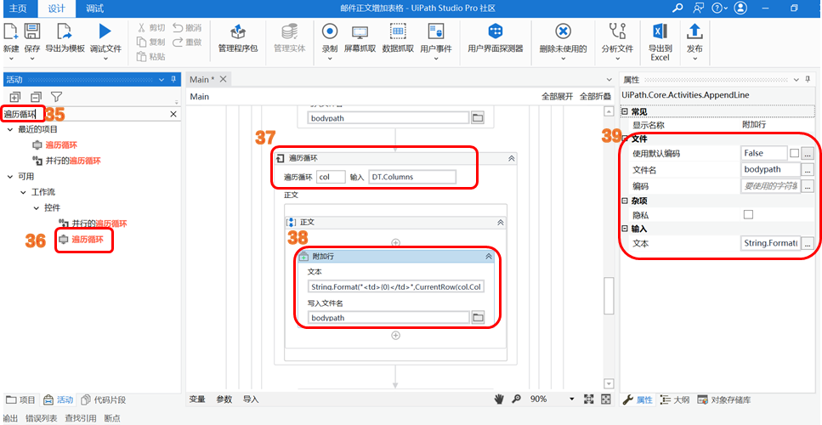
Task: Open 管理程序包 package manager
Action: point(238,32)
